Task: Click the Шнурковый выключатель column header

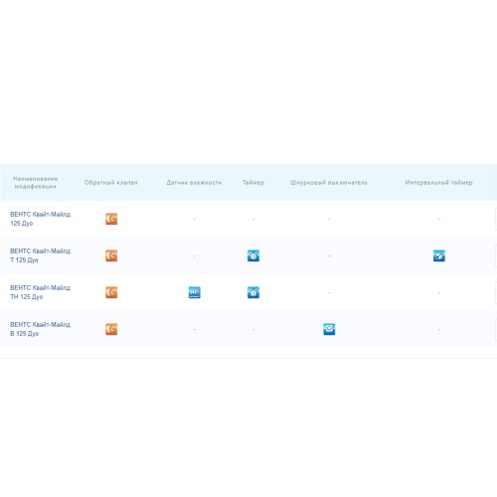Action: coord(329,182)
